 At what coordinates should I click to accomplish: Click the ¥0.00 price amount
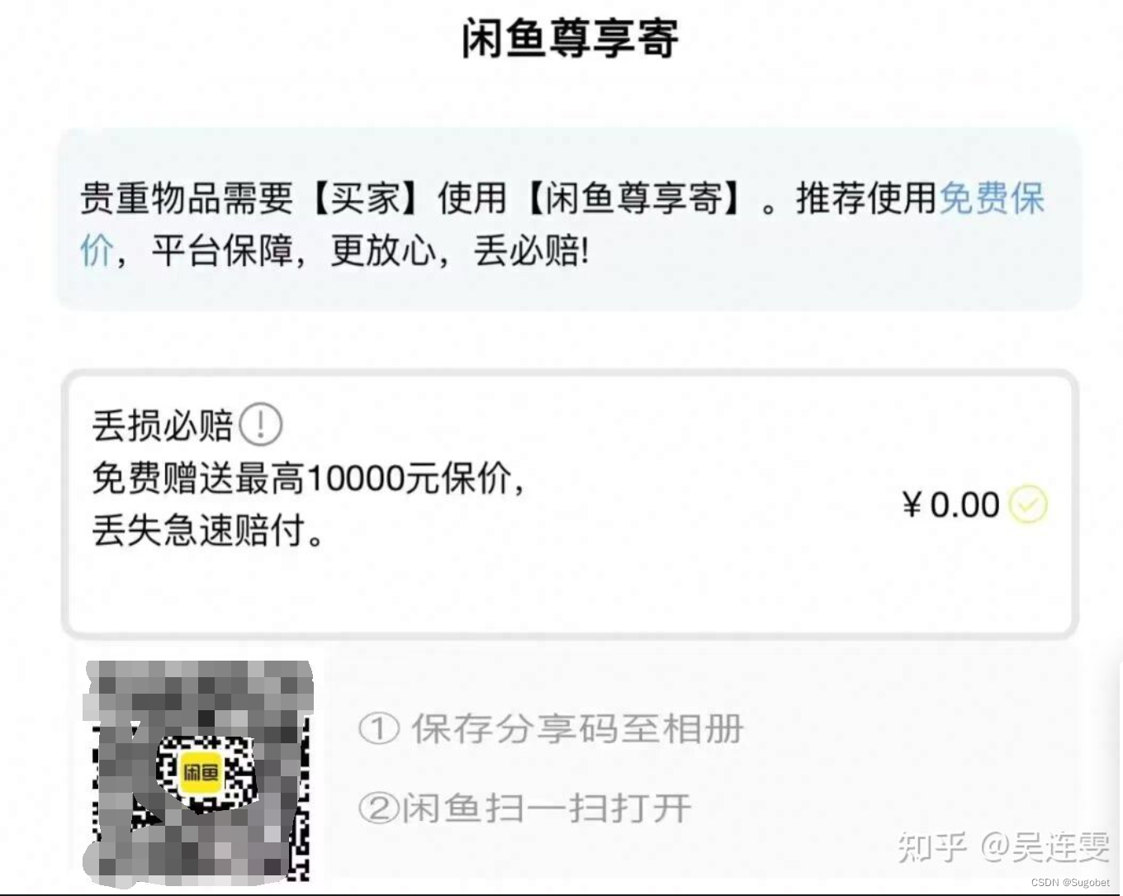(x=950, y=505)
